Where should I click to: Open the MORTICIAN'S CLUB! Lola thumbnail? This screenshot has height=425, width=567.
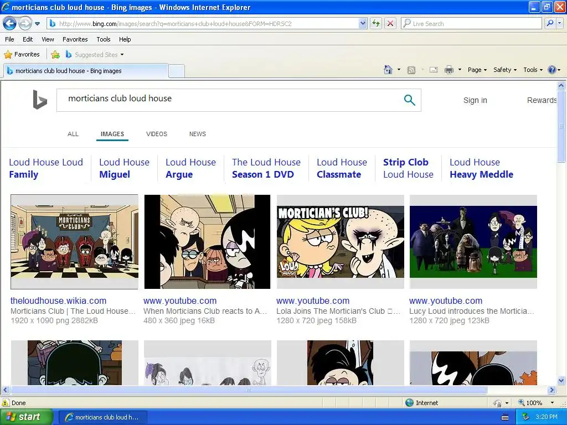[x=341, y=242]
